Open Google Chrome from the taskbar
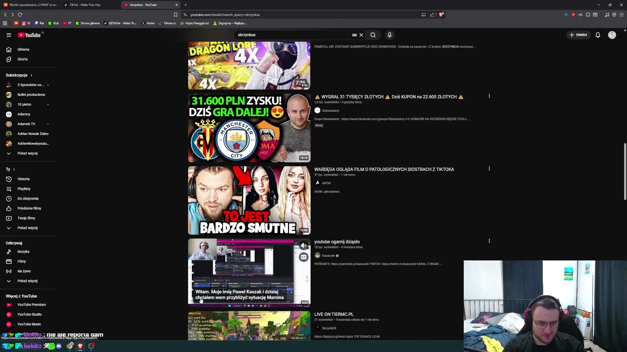 [x=70, y=346]
